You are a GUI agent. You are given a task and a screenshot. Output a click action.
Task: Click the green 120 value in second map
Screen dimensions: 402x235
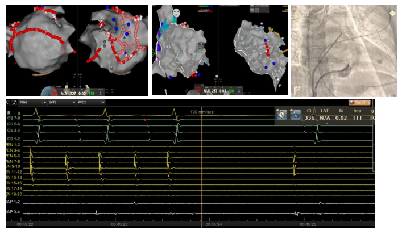231,91
